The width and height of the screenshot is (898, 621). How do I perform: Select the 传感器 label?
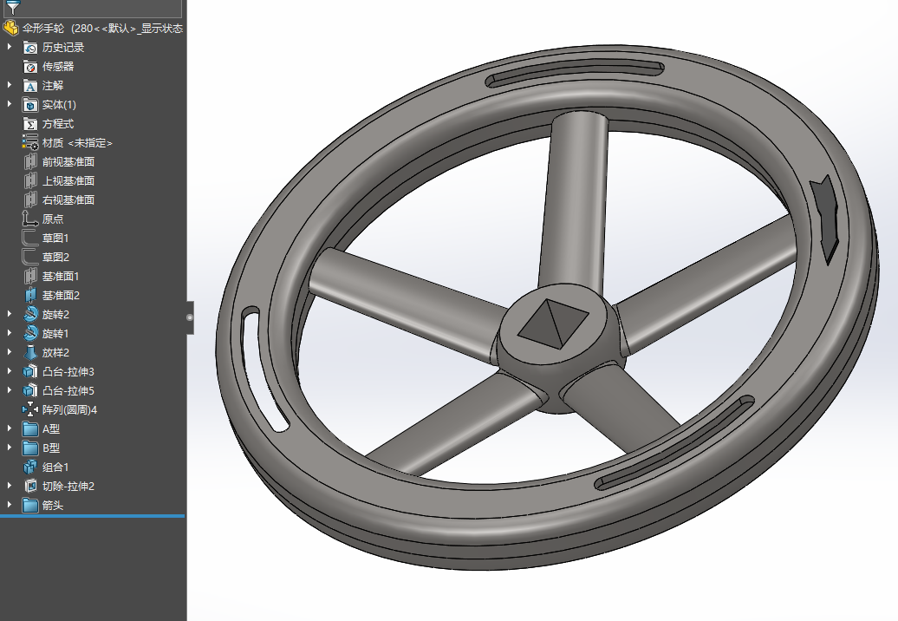(58, 67)
